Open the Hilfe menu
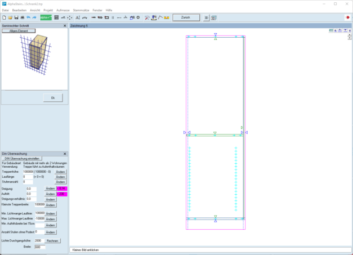 (x=109, y=10)
